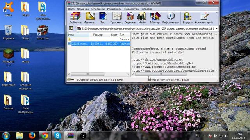Click the facebook.com/gamemodding comment text
This screenshot has width=250, height=140.
(x=163, y=67)
